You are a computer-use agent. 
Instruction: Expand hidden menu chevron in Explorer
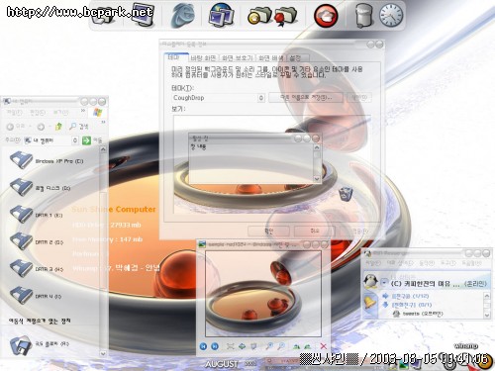(x=83, y=111)
